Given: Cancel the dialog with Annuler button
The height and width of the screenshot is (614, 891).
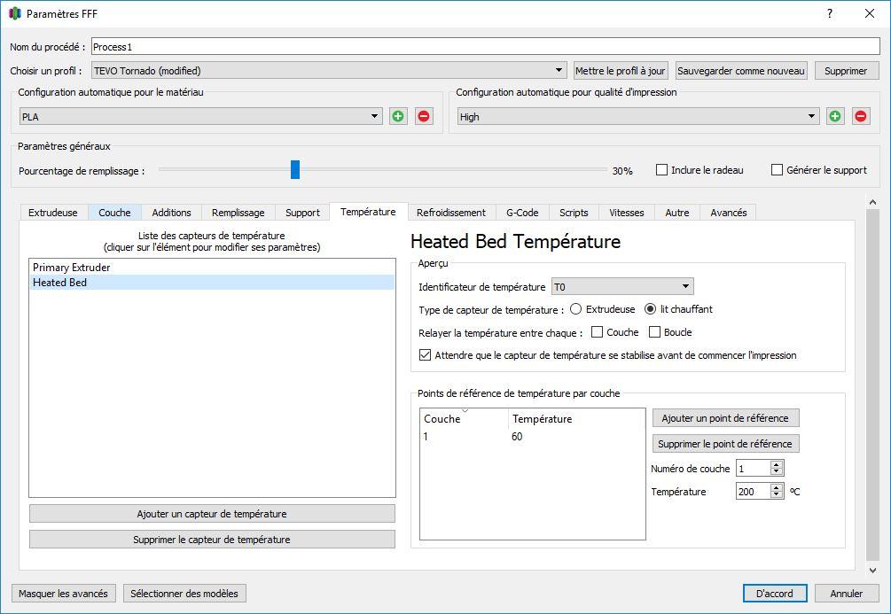Looking at the screenshot, I should [847, 593].
